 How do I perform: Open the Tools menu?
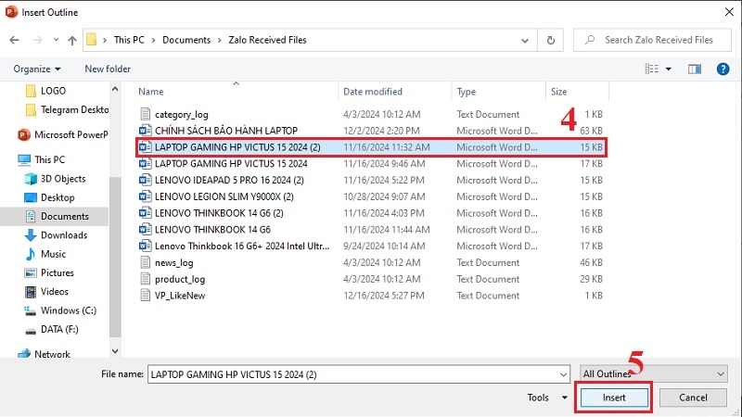tap(538, 398)
